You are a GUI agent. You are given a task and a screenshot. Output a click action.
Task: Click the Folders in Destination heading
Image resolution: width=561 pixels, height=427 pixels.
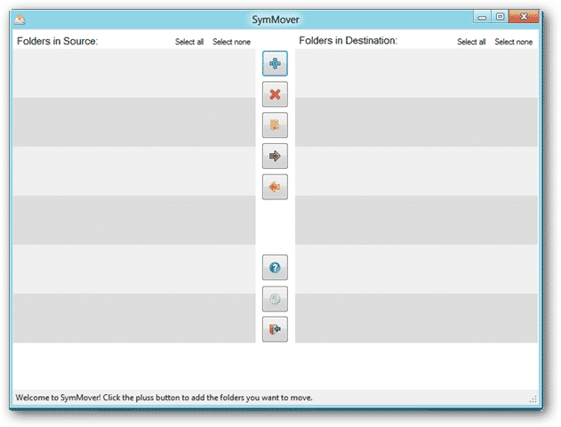349,41
